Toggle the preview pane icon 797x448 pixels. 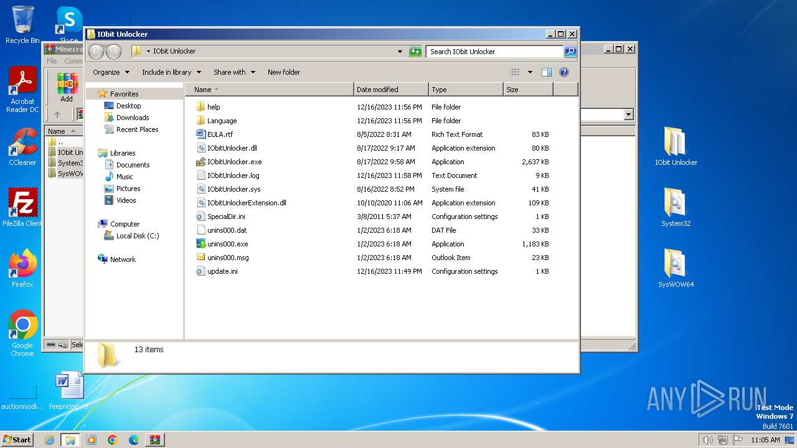546,72
